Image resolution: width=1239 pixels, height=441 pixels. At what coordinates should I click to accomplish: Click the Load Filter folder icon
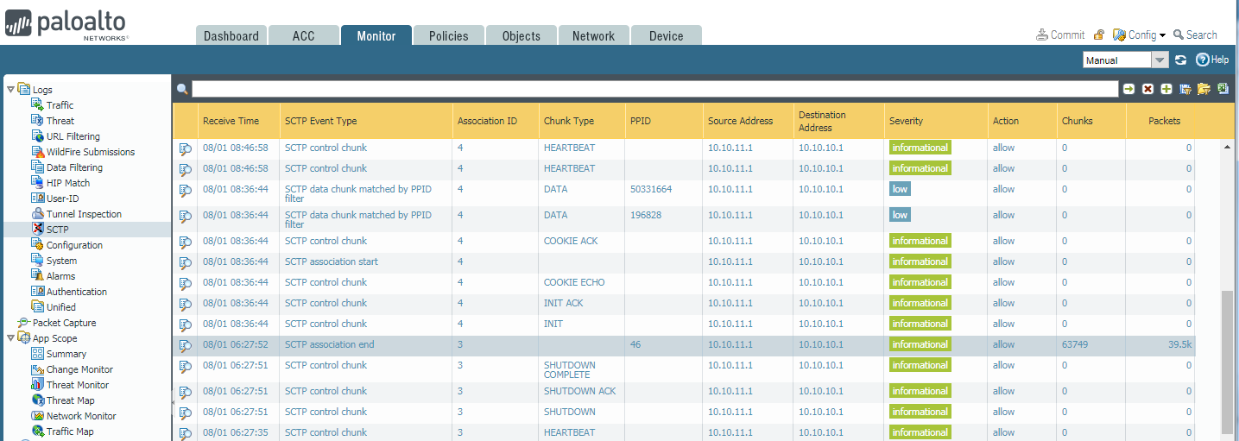1204,89
